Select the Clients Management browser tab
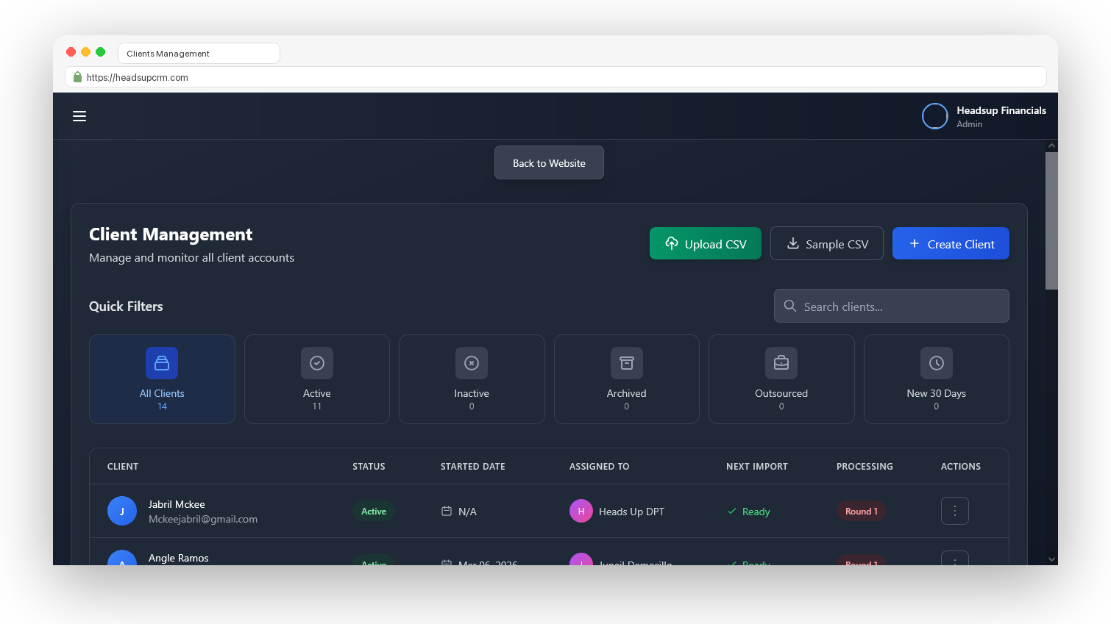The height and width of the screenshot is (624, 1111). coord(199,54)
